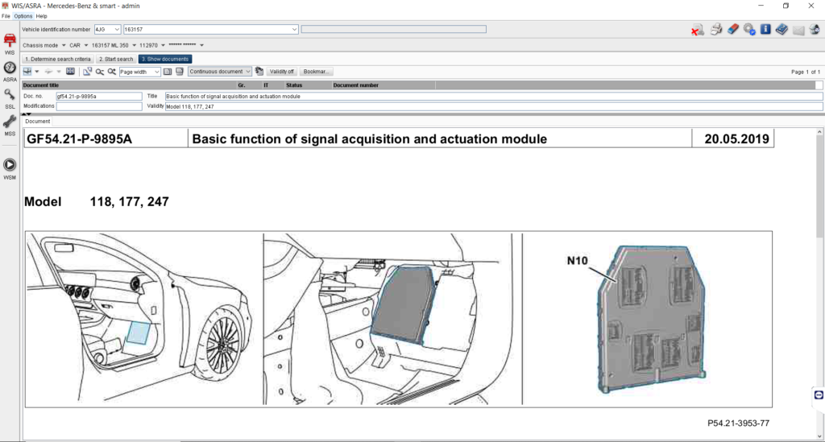Click the Validity off button
This screenshot has height=442, width=825.
pyautogui.click(x=282, y=72)
